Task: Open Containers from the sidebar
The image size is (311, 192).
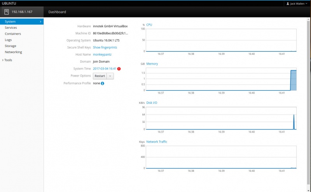Action: pos(13,34)
